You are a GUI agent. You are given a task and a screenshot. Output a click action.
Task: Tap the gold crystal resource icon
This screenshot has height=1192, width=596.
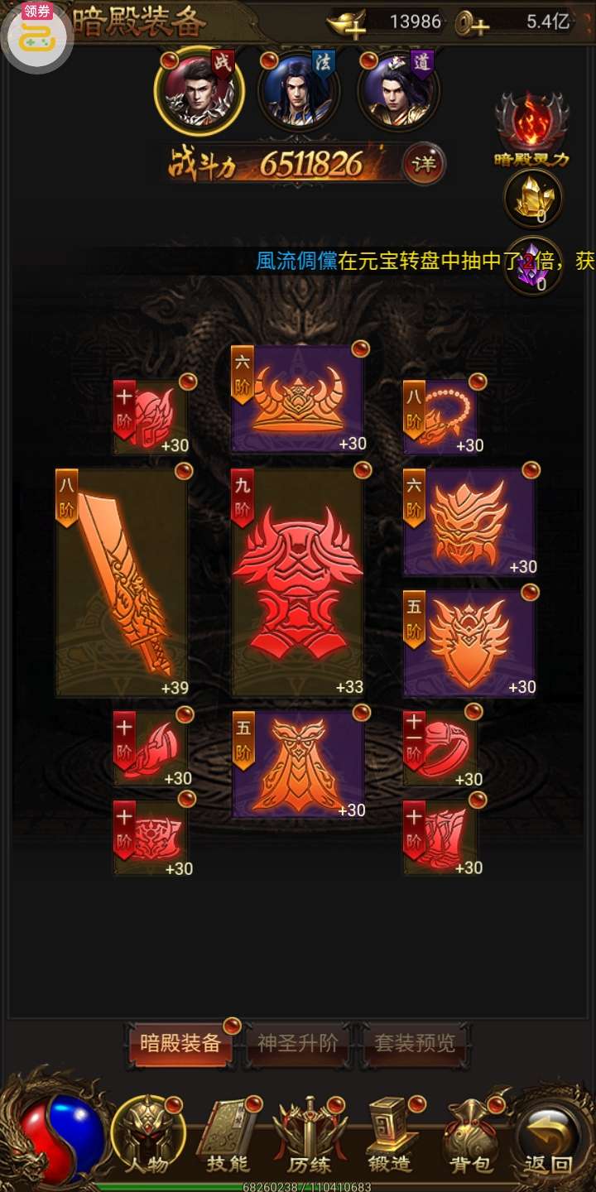(x=533, y=199)
